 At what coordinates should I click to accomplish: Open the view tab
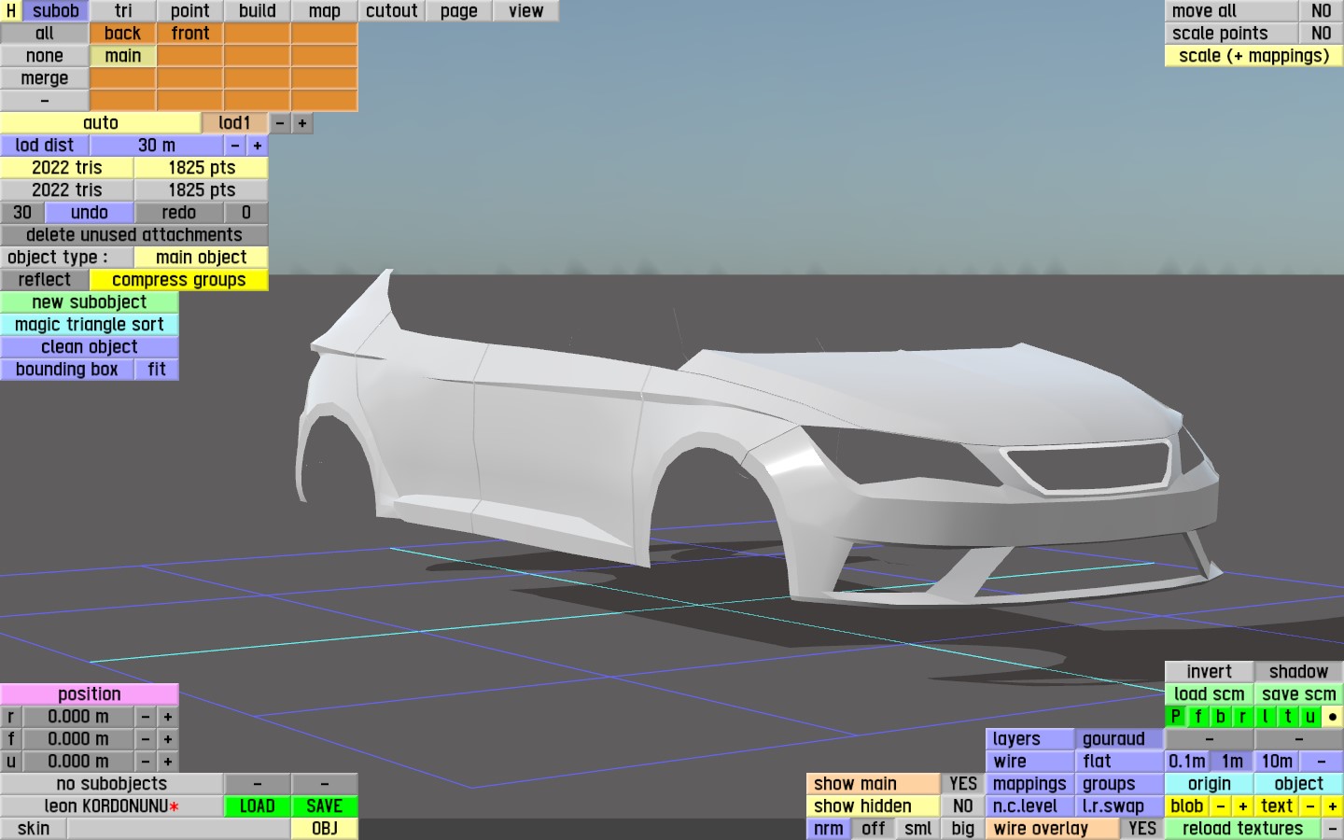click(526, 11)
